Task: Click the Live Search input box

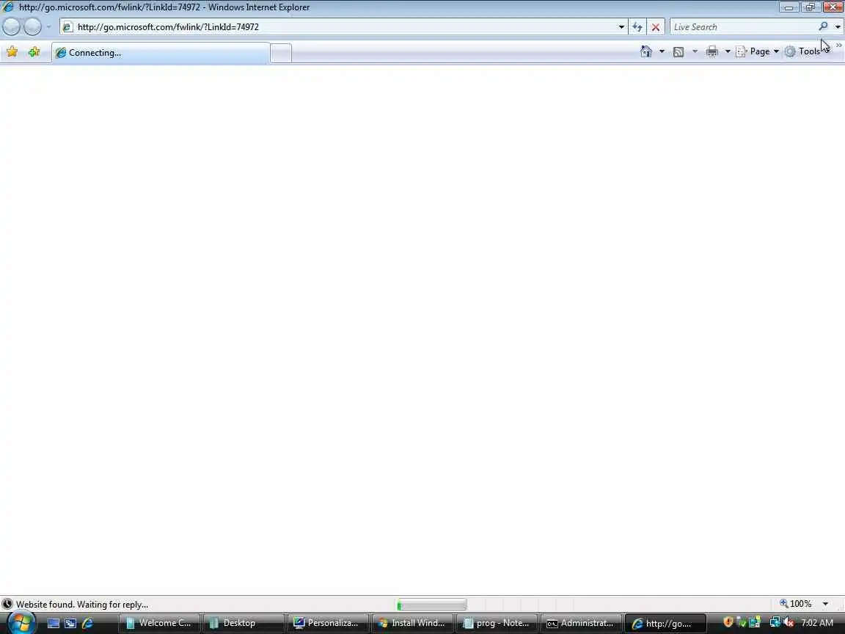Action: (744, 26)
